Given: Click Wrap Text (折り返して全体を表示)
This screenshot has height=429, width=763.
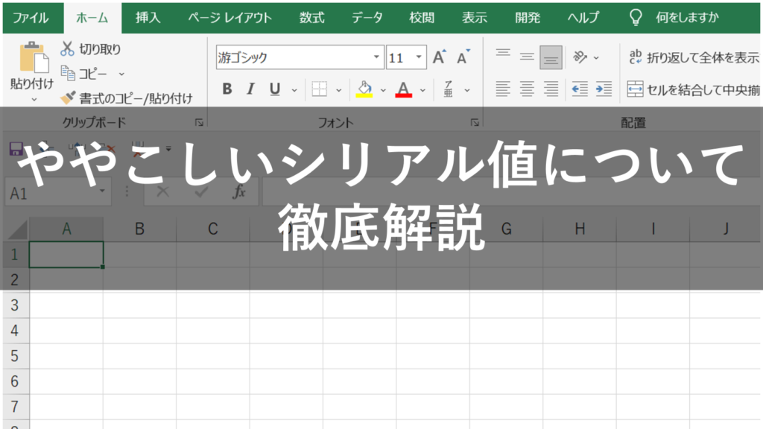Looking at the screenshot, I should point(694,57).
